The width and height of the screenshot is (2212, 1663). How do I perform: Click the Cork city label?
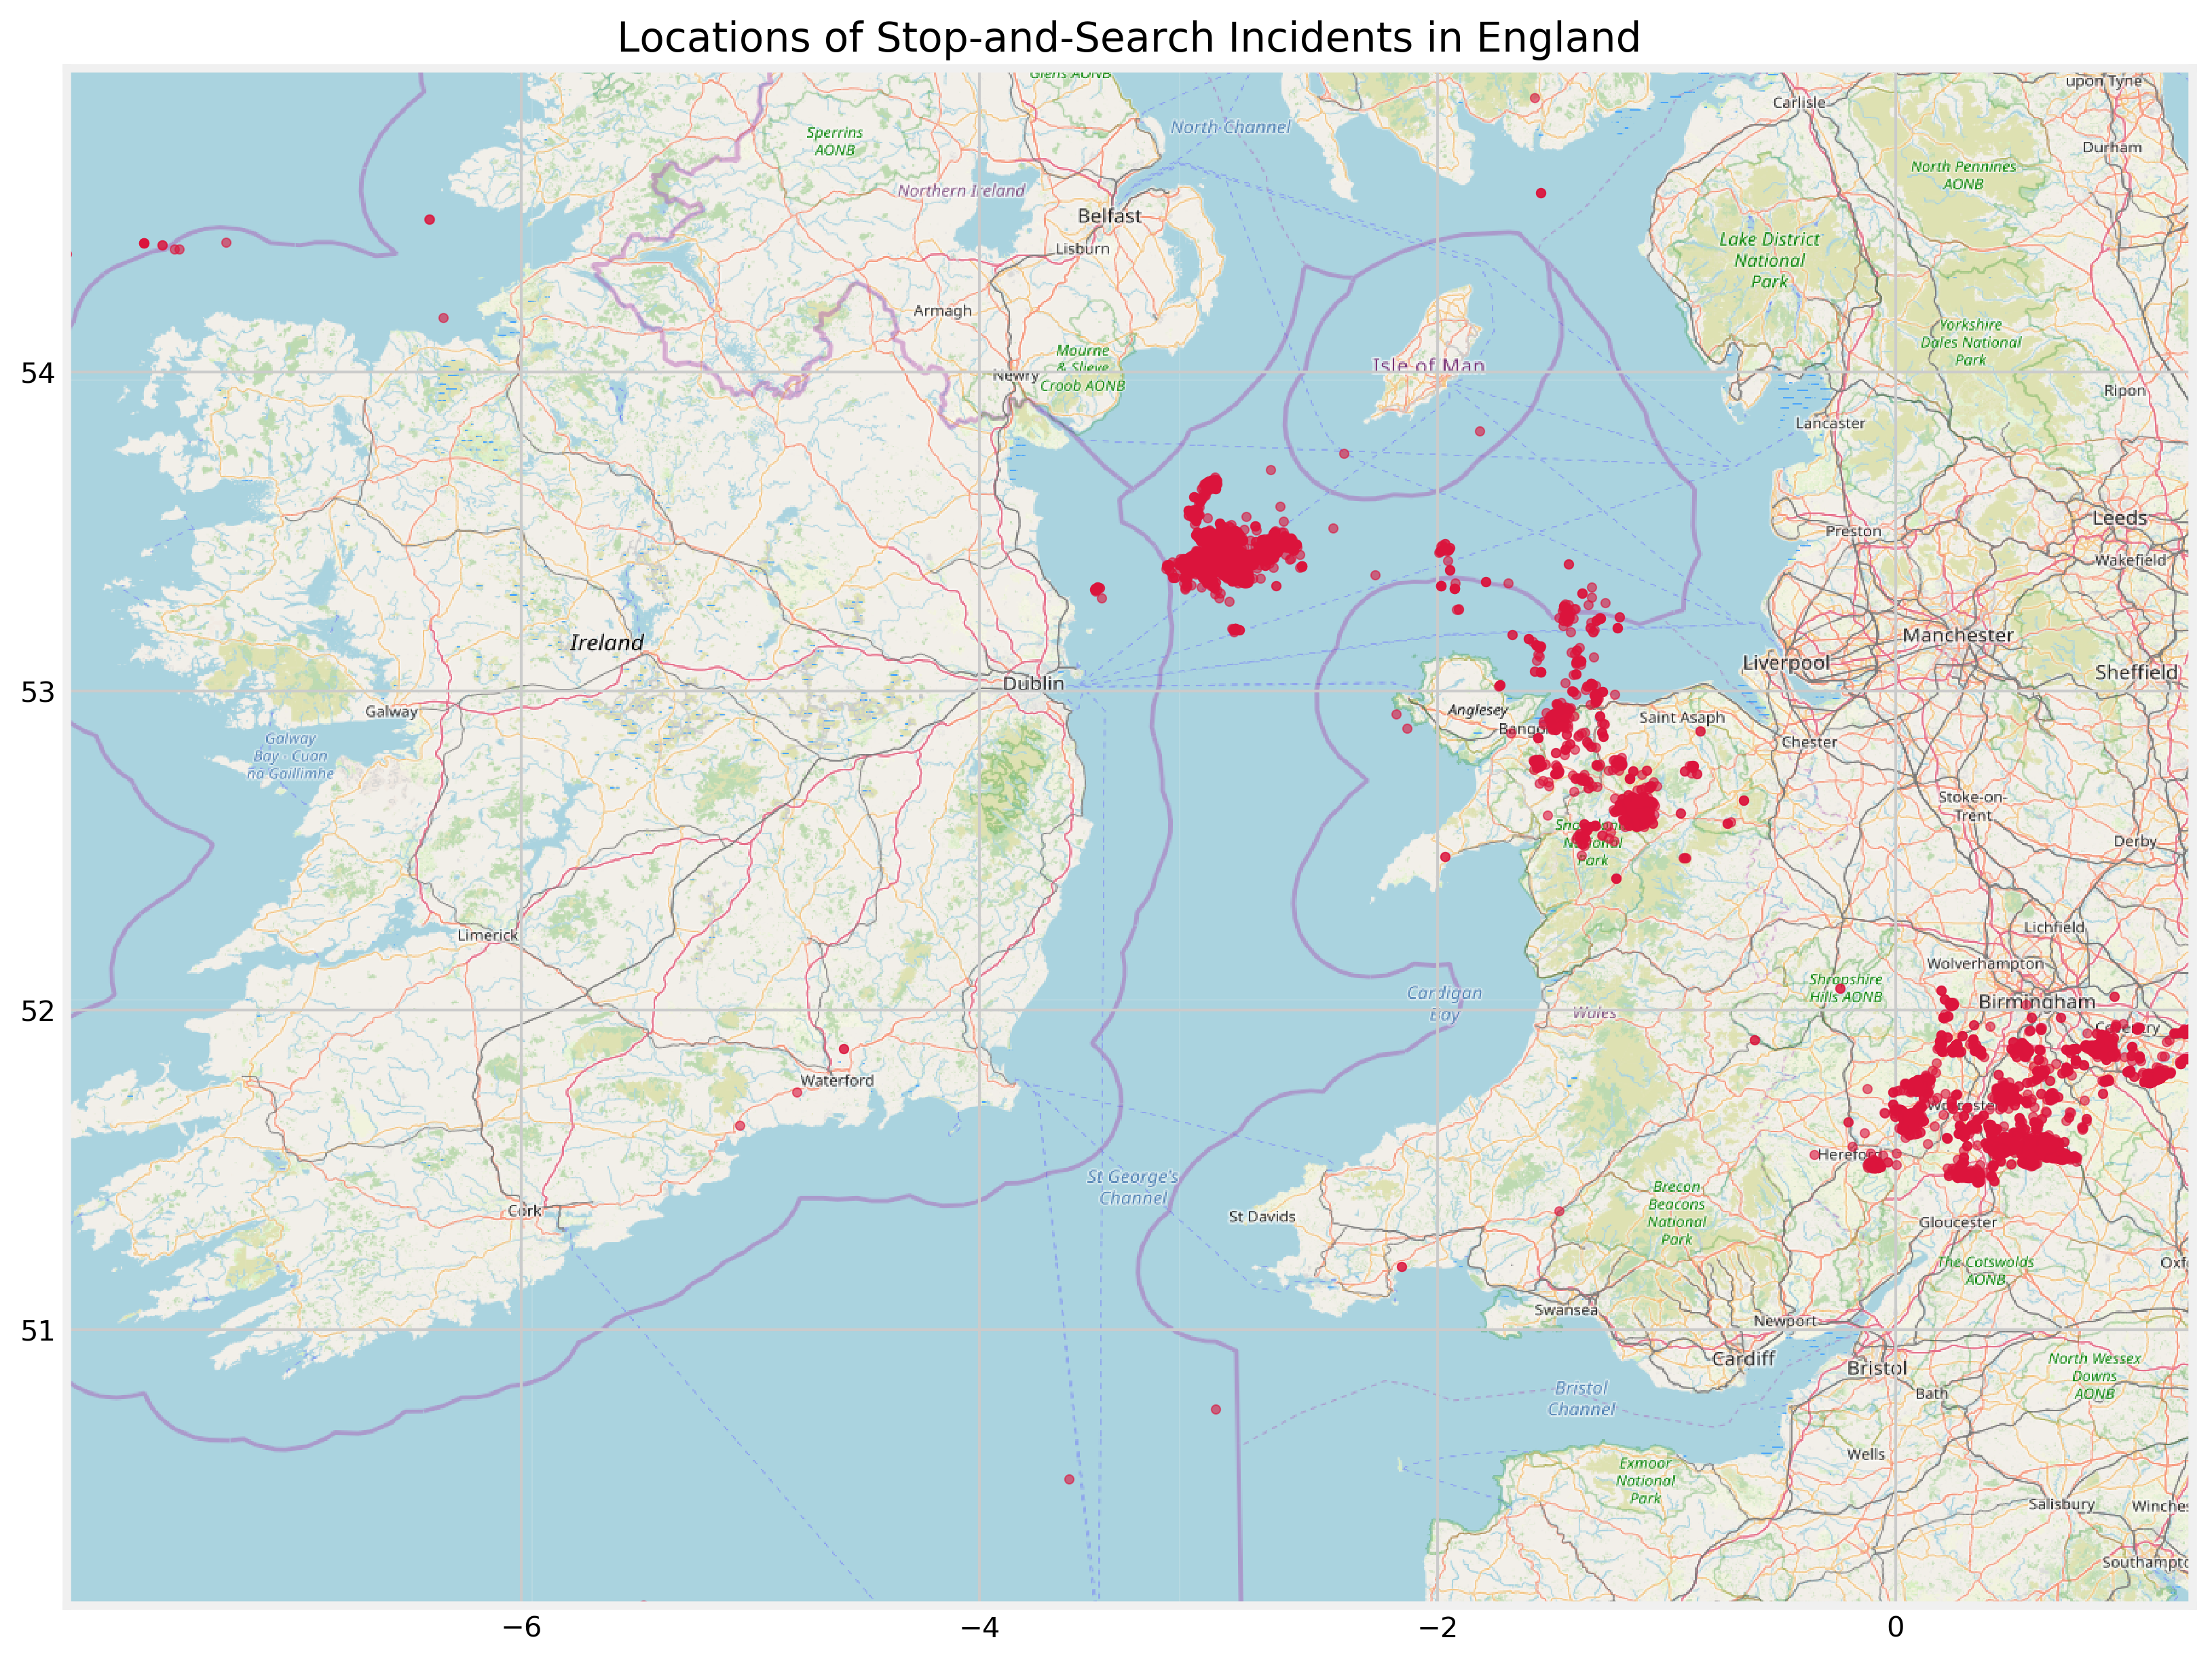(x=524, y=1210)
